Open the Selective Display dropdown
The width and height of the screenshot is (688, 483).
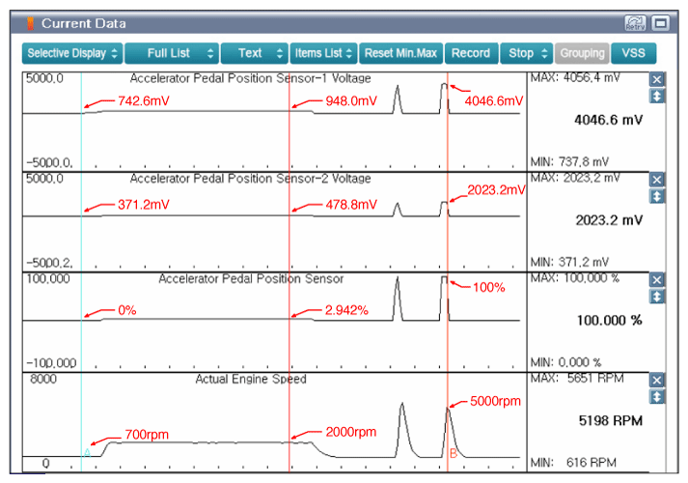point(72,53)
